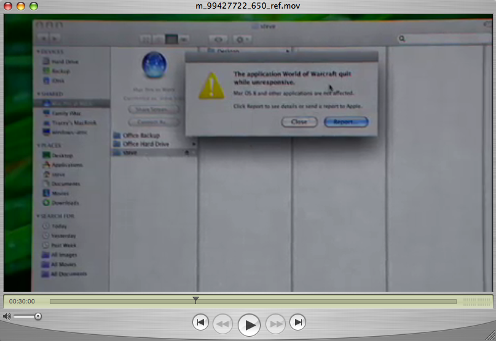Image resolution: width=496 pixels, height=341 pixels.
Task: Select Applications under Places
Action: click(63, 165)
